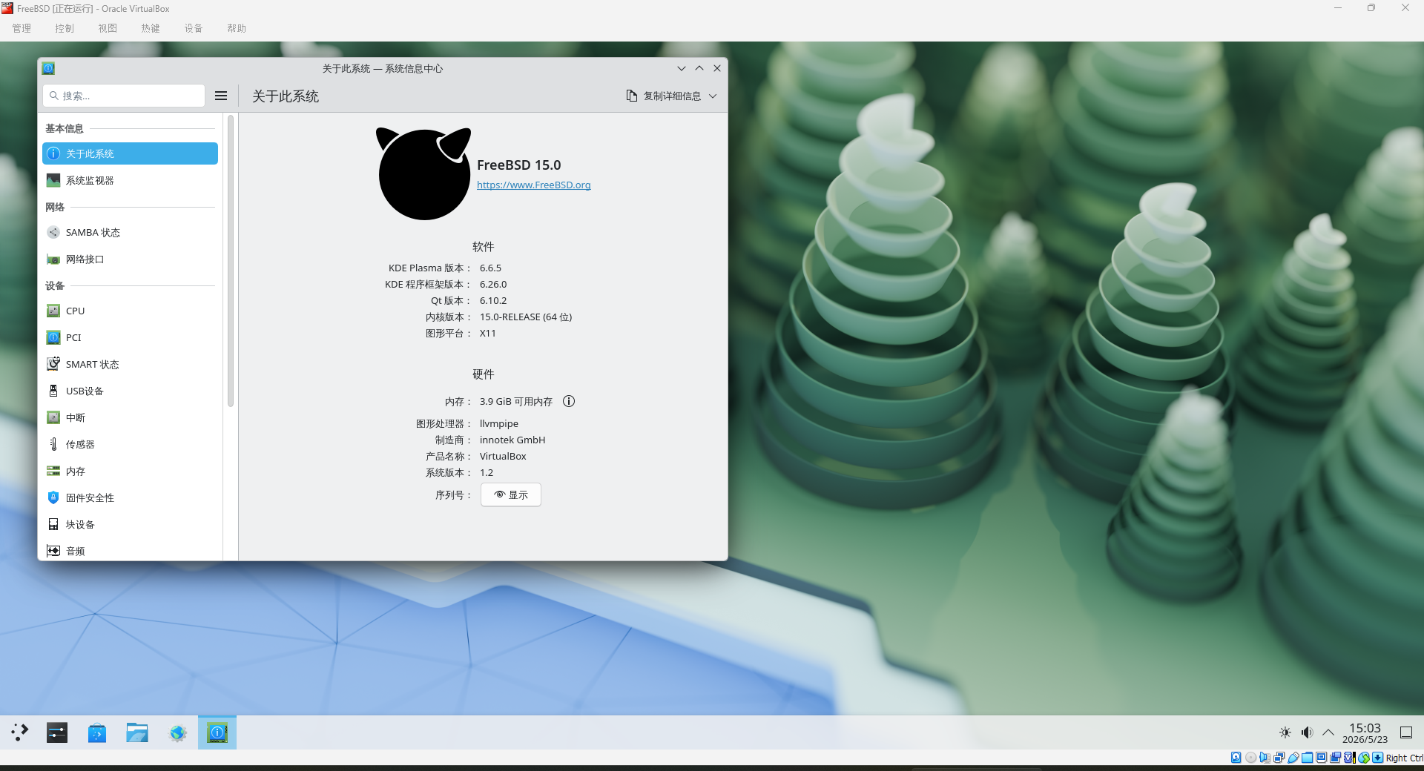
Task: Click the 15.0-RELEASE (64 位) kernel value
Action: coord(526,317)
